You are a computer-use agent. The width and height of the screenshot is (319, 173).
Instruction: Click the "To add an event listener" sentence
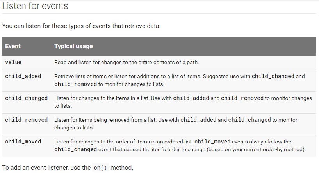68,168
